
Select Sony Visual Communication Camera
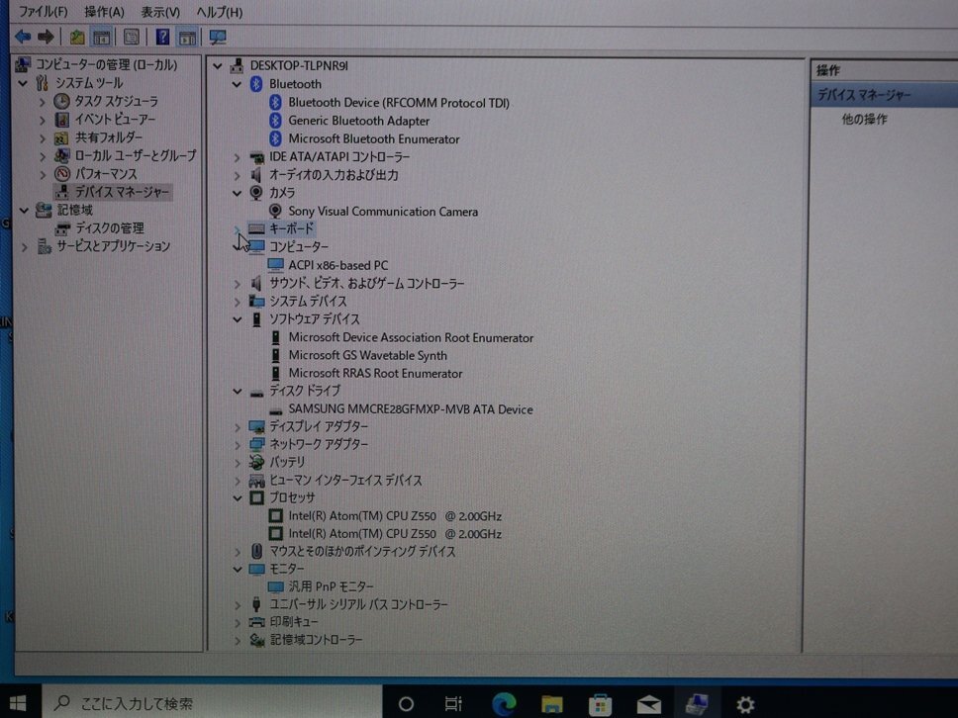(x=383, y=212)
